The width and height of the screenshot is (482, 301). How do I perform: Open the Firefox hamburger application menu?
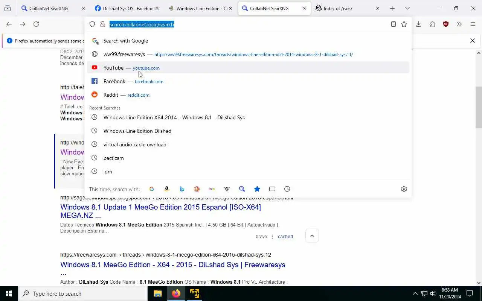coord(473,24)
